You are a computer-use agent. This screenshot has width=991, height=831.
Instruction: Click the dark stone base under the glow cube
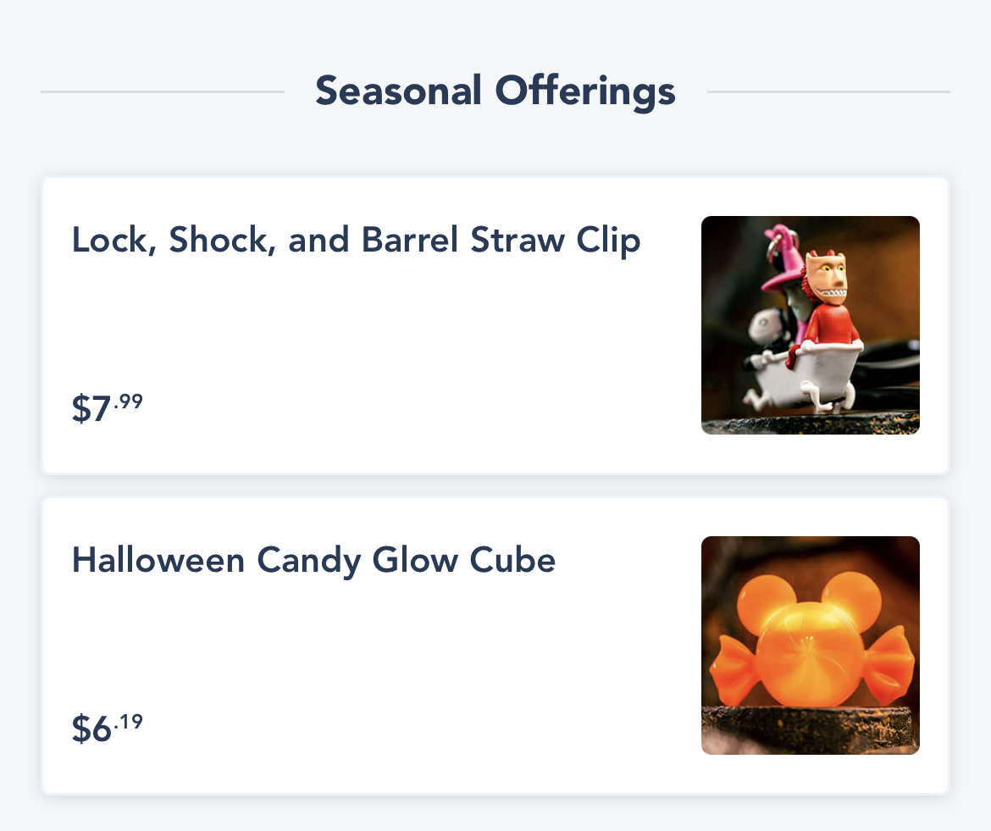click(810, 729)
